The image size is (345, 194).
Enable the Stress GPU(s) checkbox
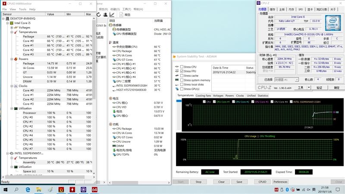tap(182, 89)
